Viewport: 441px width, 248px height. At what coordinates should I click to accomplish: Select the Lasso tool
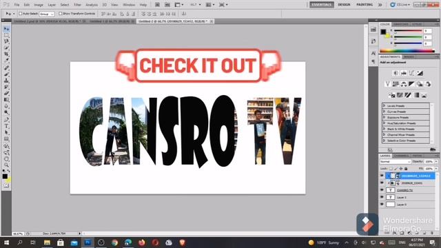(6, 41)
